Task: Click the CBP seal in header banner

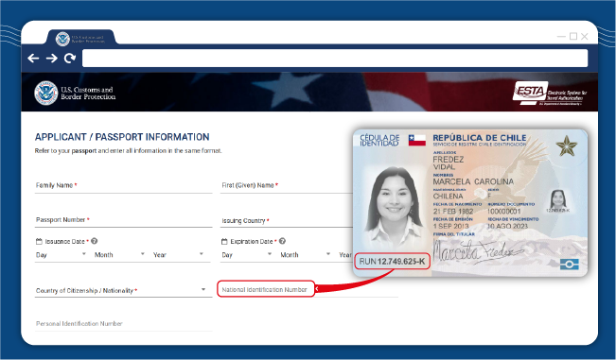Action: point(46,93)
